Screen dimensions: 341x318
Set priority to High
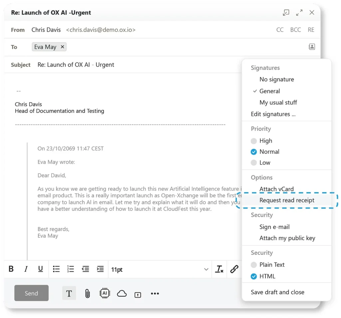pyautogui.click(x=265, y=141)
